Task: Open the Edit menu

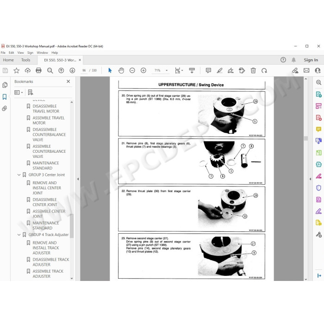Action: (x=12, y=53)
